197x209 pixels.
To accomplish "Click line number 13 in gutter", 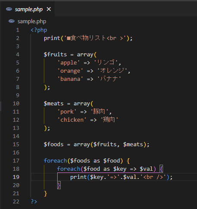I will tap(16, 128).
